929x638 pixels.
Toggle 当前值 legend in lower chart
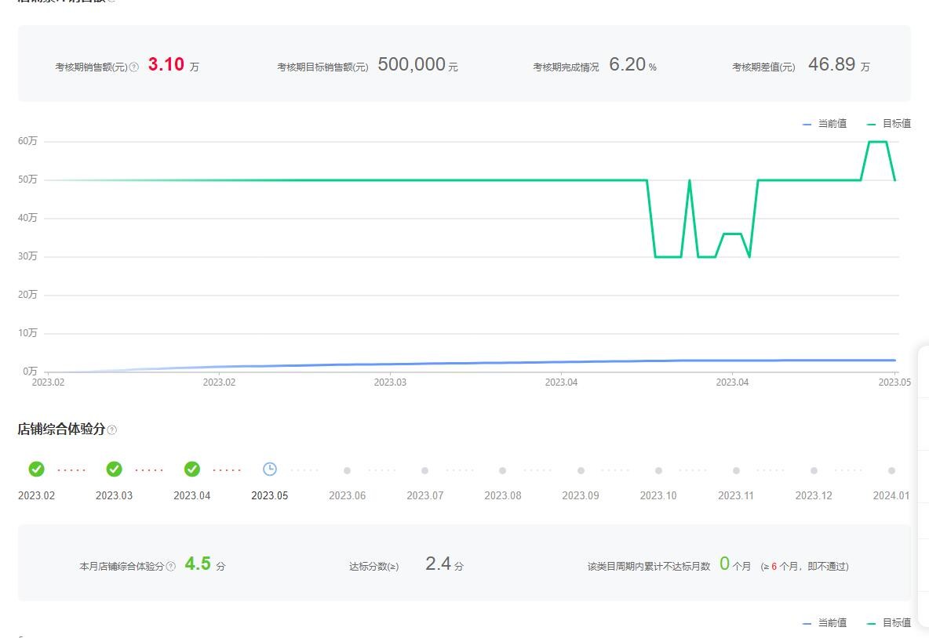(x=825, y=622)
